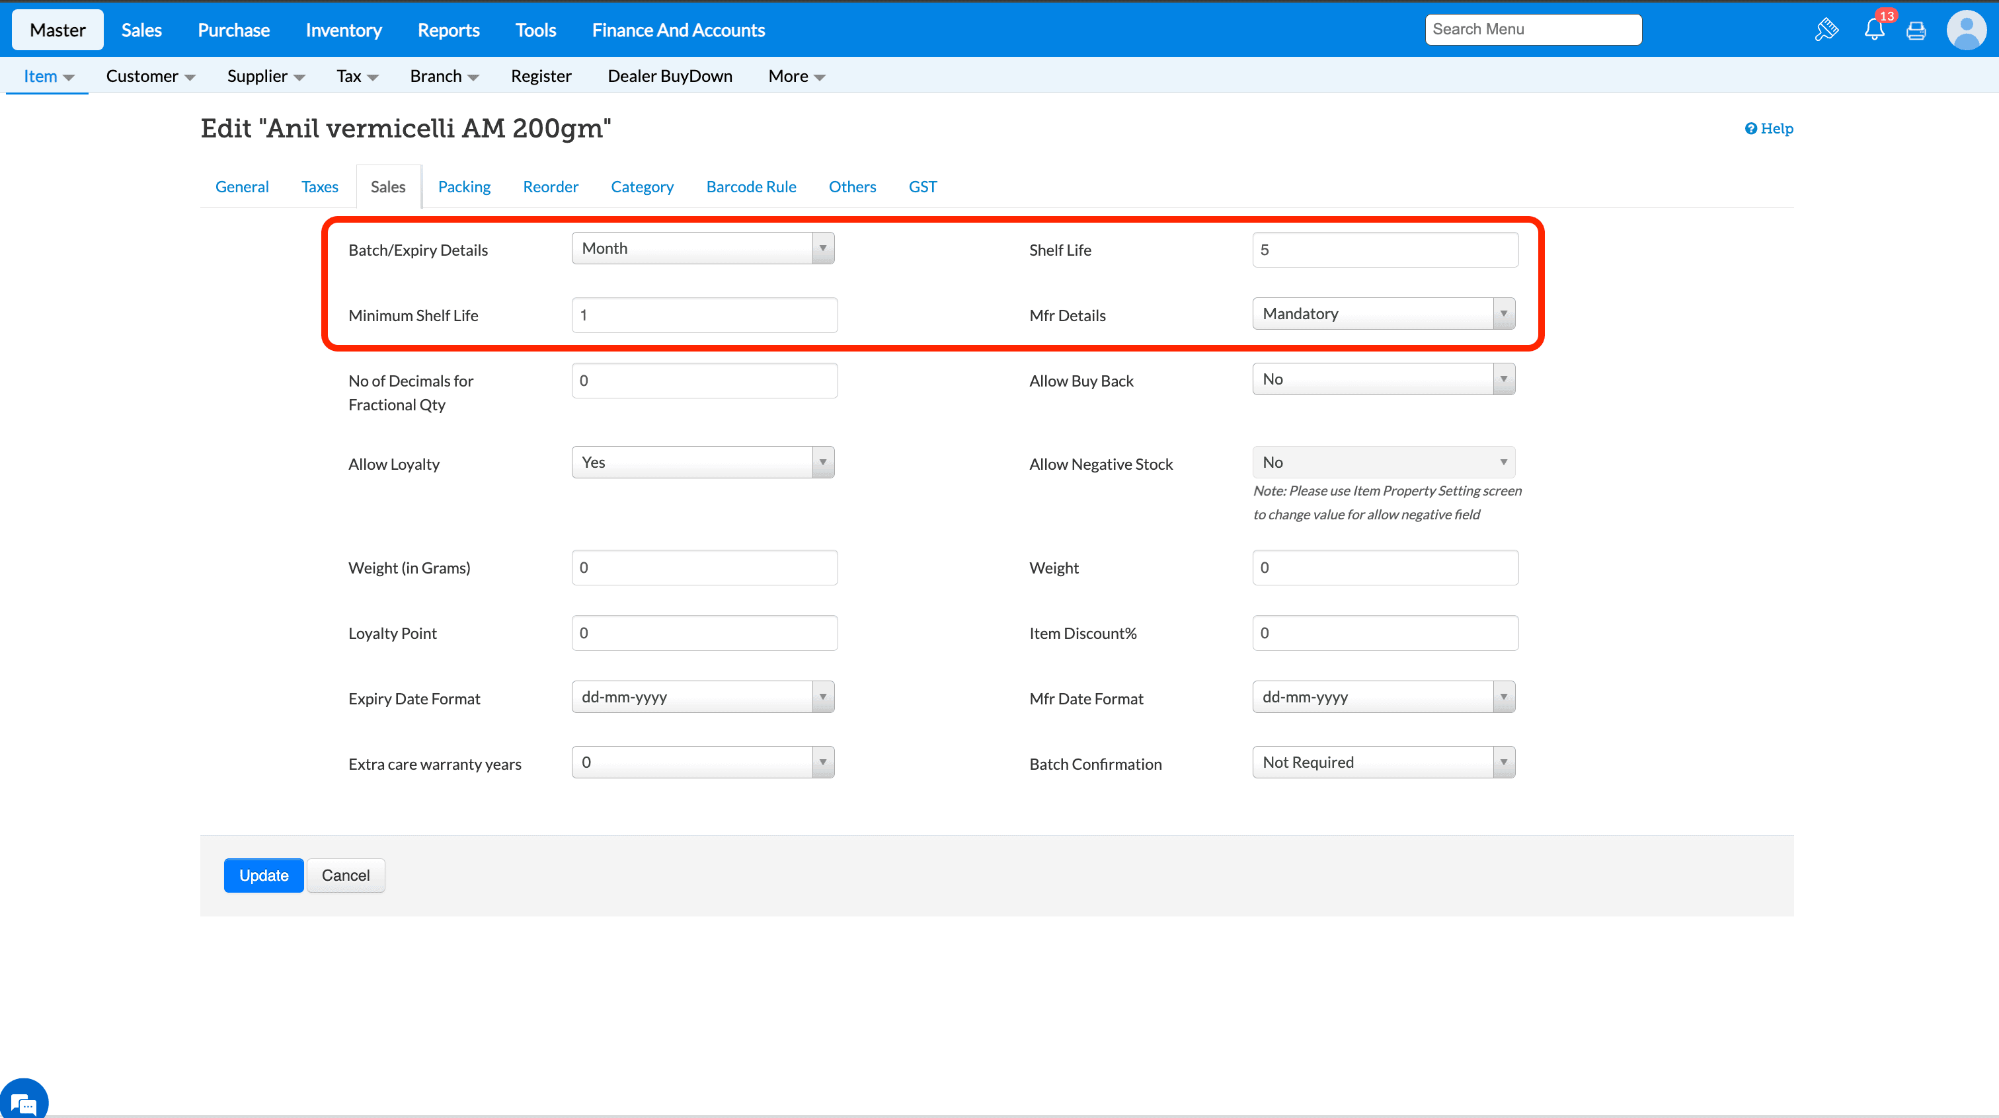Switch to the Packing tab
Image resolution: width=1999 pixels, height=1118 pixels.
[464, 186]
